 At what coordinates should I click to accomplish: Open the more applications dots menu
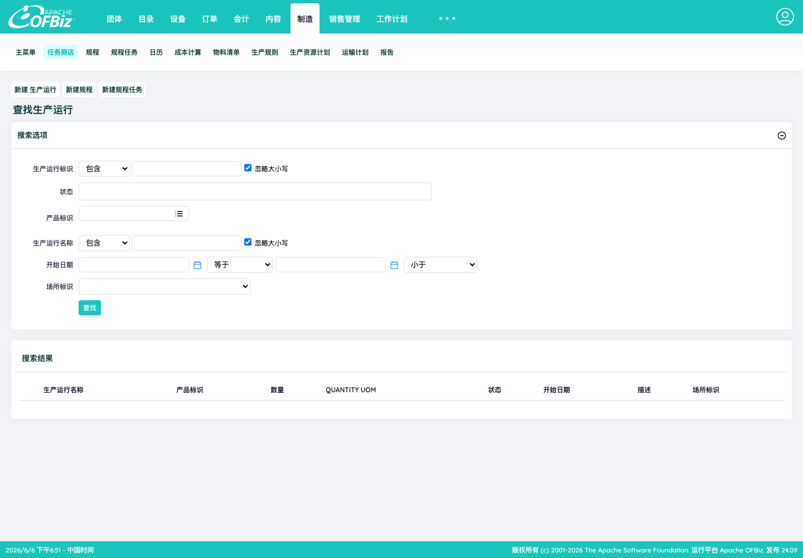[x=447, y=18]
